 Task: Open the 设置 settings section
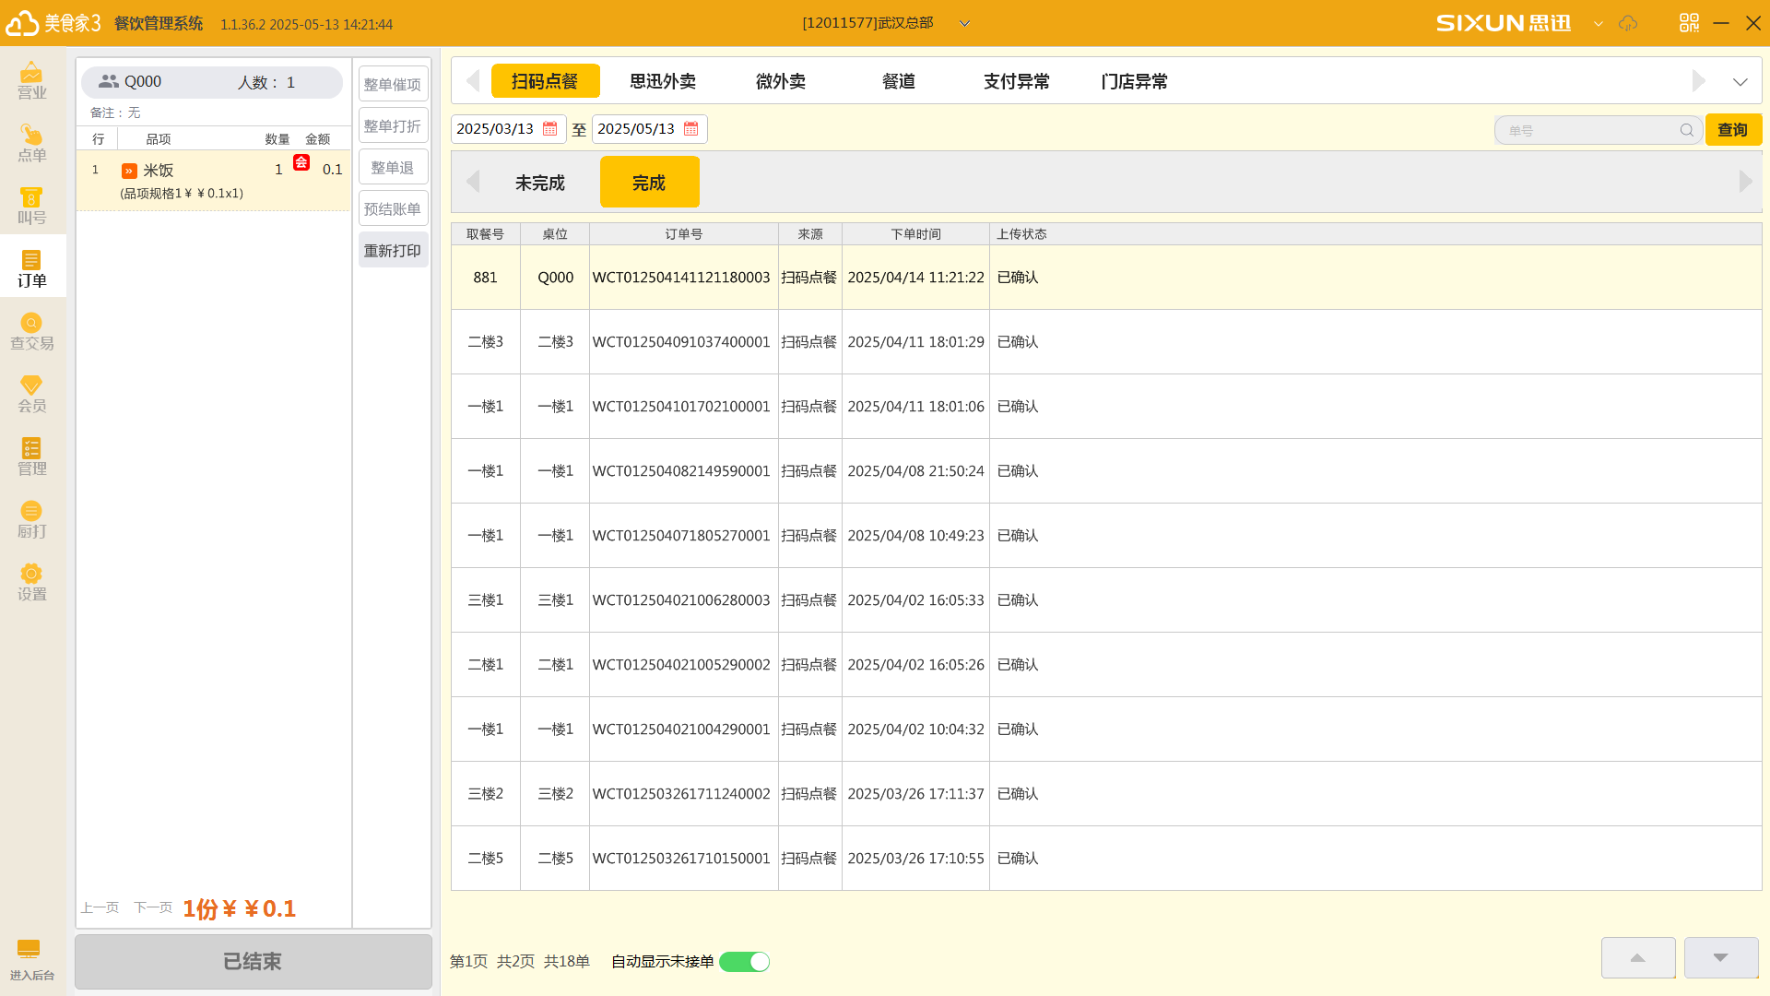[x=32, y=581]
